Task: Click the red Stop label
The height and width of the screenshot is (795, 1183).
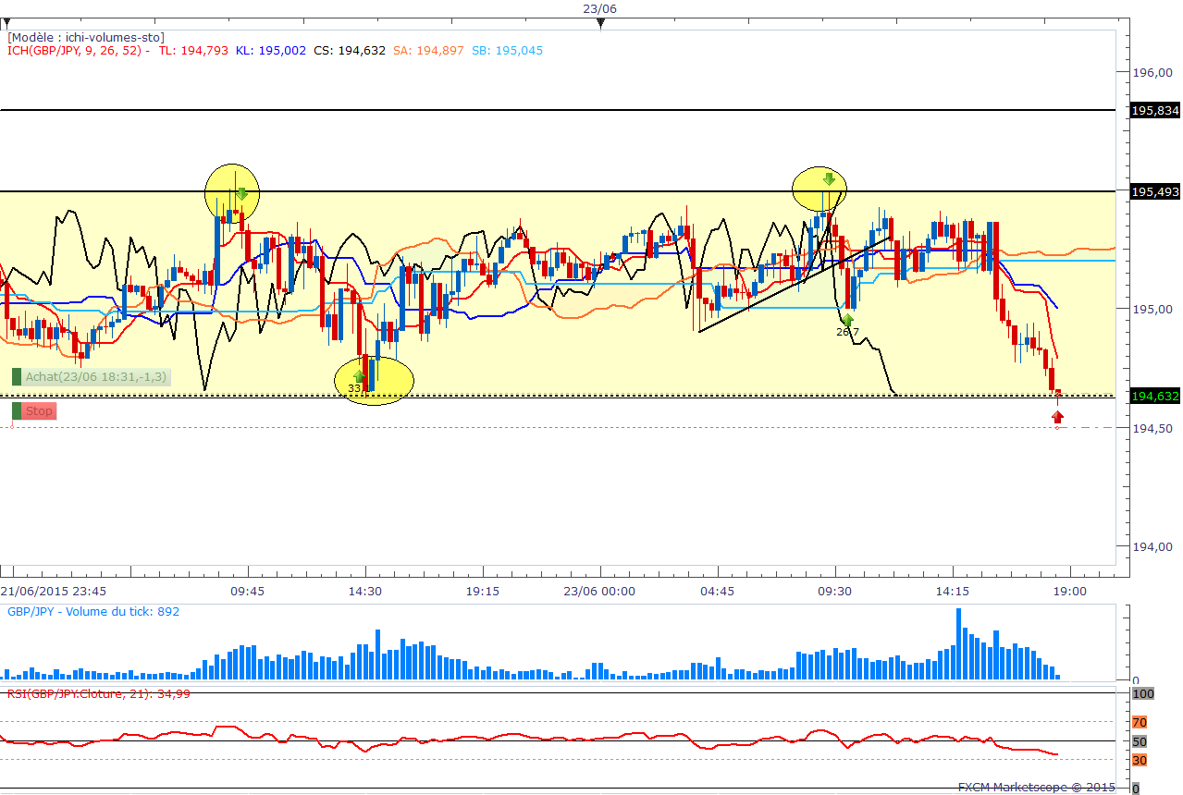Action: (39, 411)
